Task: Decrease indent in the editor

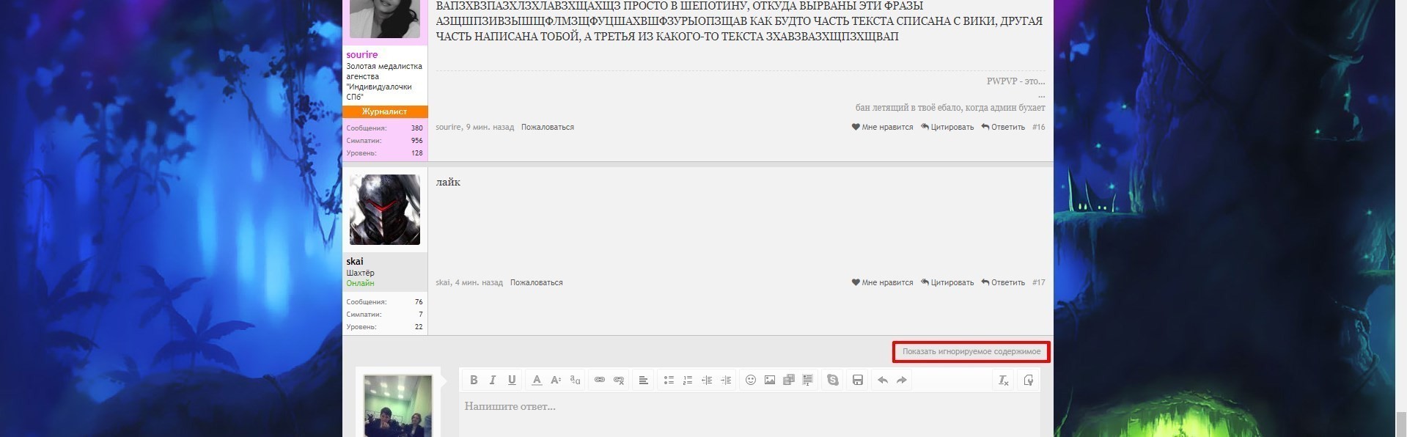Action: tap(707, 380)
